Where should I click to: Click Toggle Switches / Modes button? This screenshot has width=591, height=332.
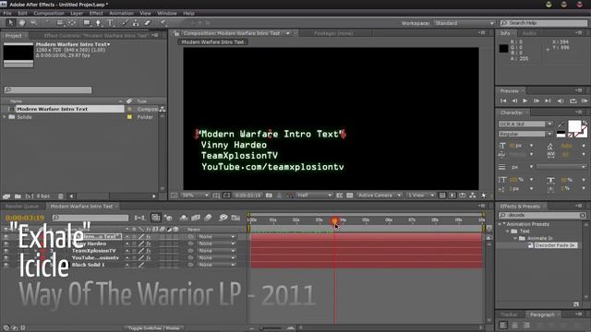pyautogui.click(x=154, y=328)
